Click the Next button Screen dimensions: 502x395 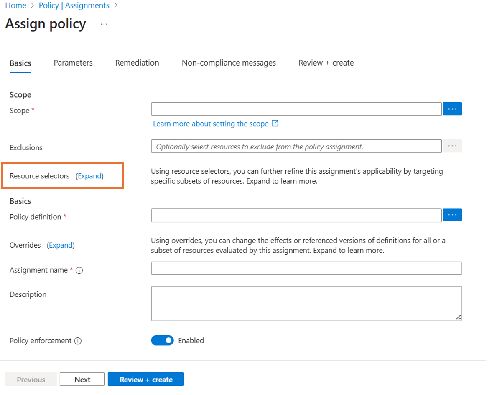(x=82, y=379)
